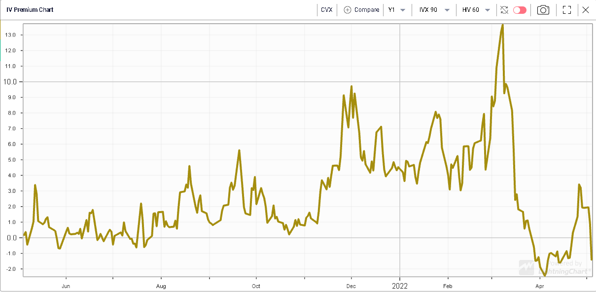Click the 2022 x-axis label
Viewport: 596px width, 292px height.
[399, 286]
